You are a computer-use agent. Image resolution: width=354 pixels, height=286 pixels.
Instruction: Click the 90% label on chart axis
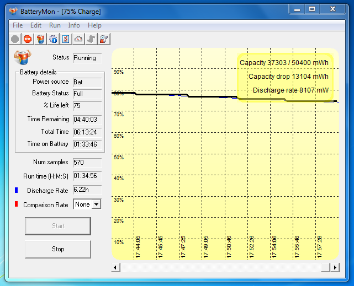pos(119,72)
